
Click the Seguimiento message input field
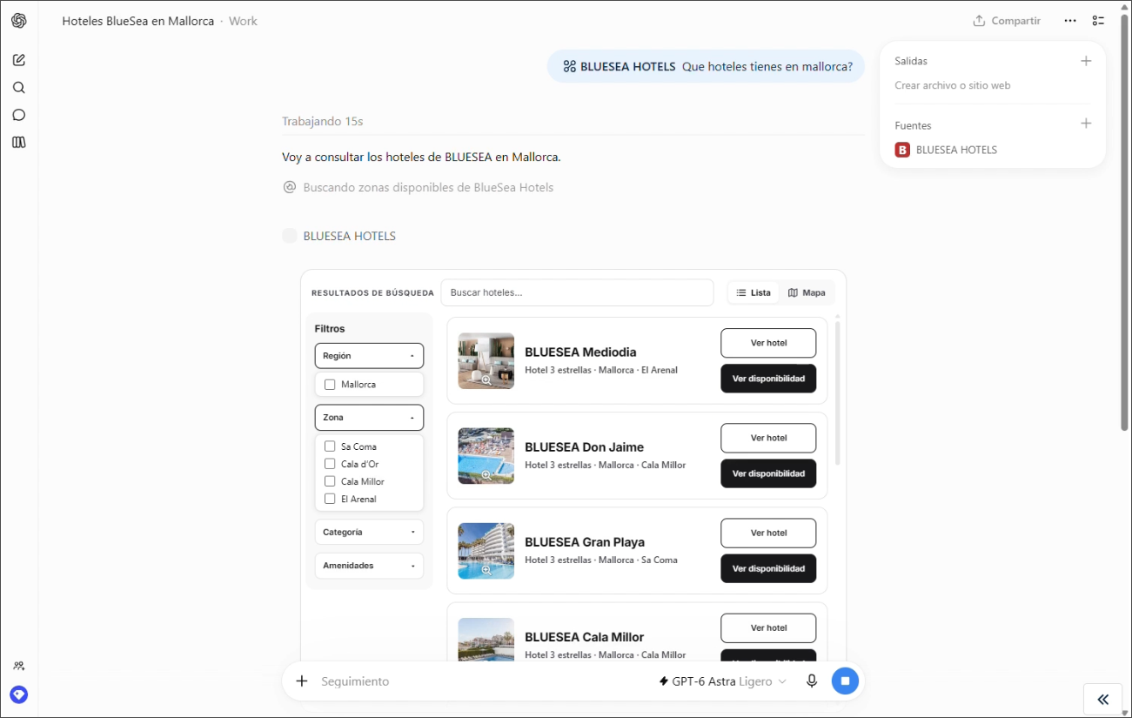click(x=483, y=681)
